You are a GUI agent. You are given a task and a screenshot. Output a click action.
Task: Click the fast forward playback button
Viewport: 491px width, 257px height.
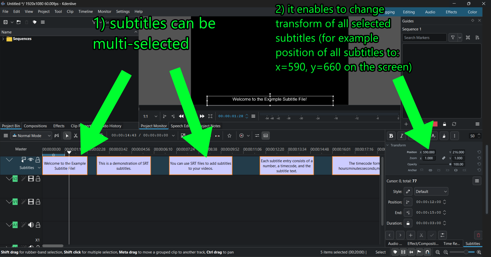coord(202,116)
